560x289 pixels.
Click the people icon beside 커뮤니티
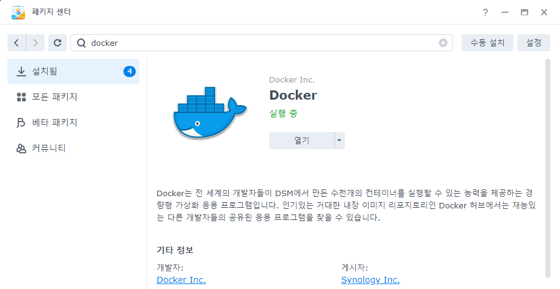(21, 148)
